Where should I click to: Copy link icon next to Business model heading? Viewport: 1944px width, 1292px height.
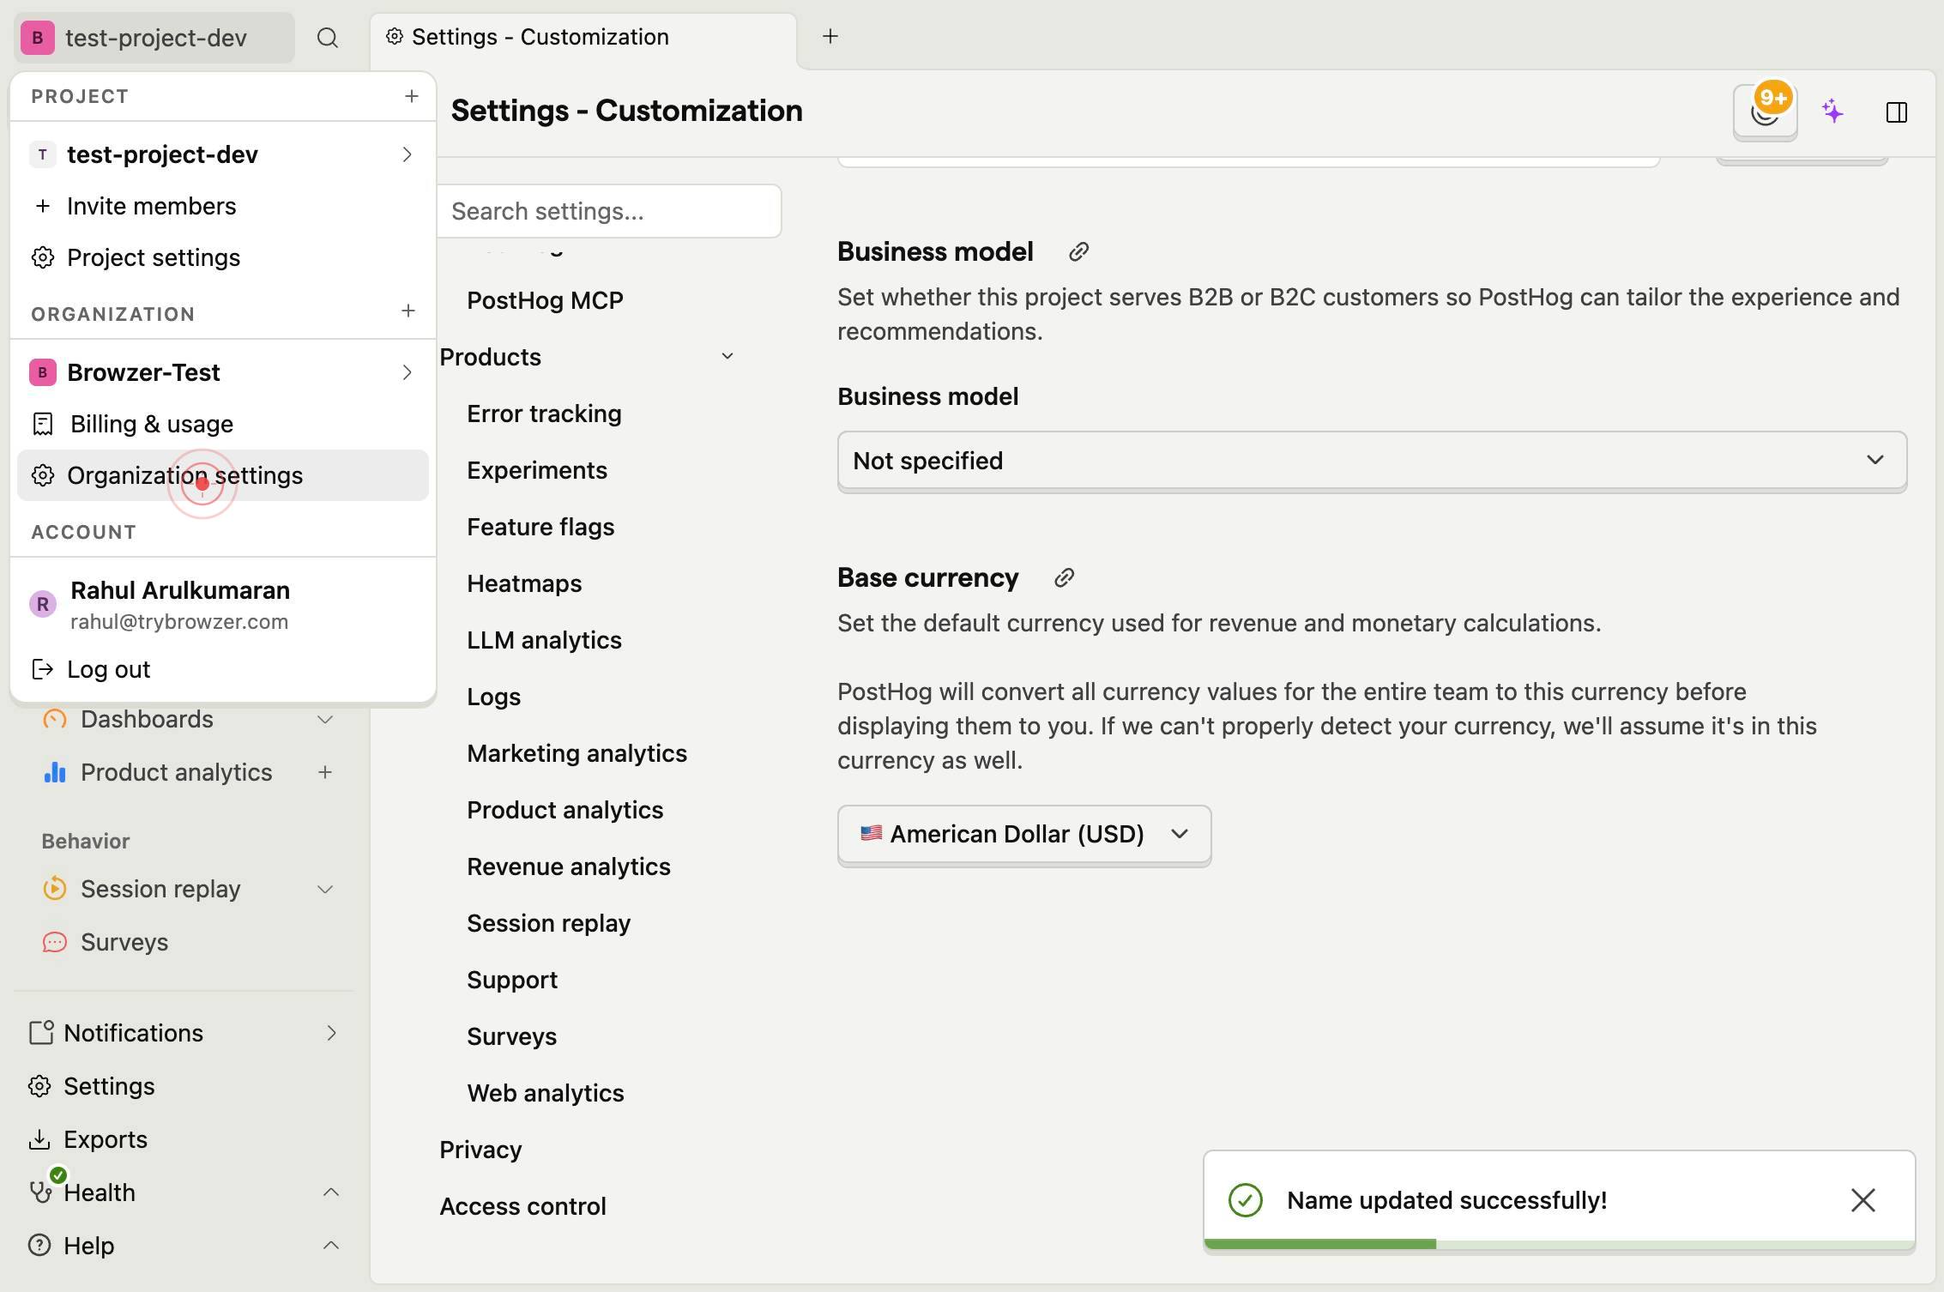coord(1078,251)
